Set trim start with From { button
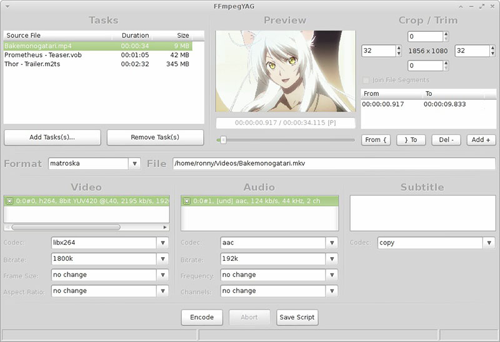500x342 pixels. [x=376, y=140]
